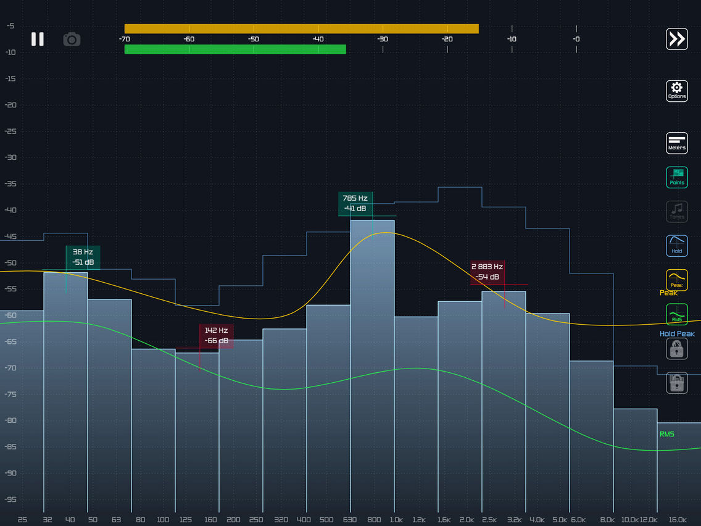This screenshot has height=526, width=701.
Task: Toggle the RMS curve button
Action: click(677, 314)
